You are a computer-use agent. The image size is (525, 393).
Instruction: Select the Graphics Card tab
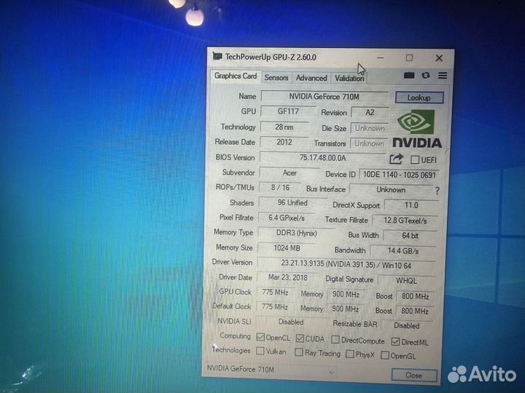click(236, 76)
